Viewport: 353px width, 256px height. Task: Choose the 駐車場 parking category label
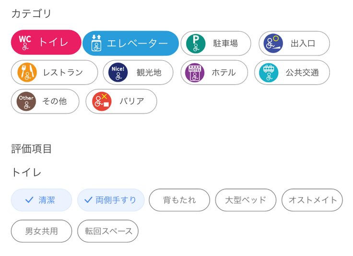coord(225,44)
